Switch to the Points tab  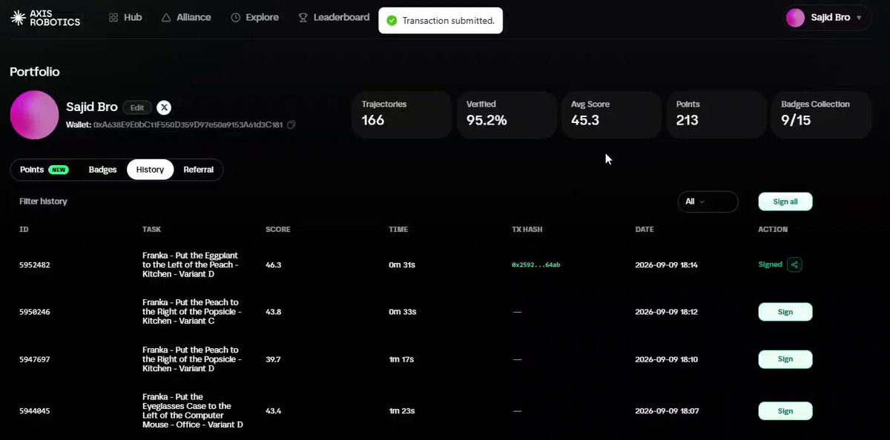pos(44,170)
